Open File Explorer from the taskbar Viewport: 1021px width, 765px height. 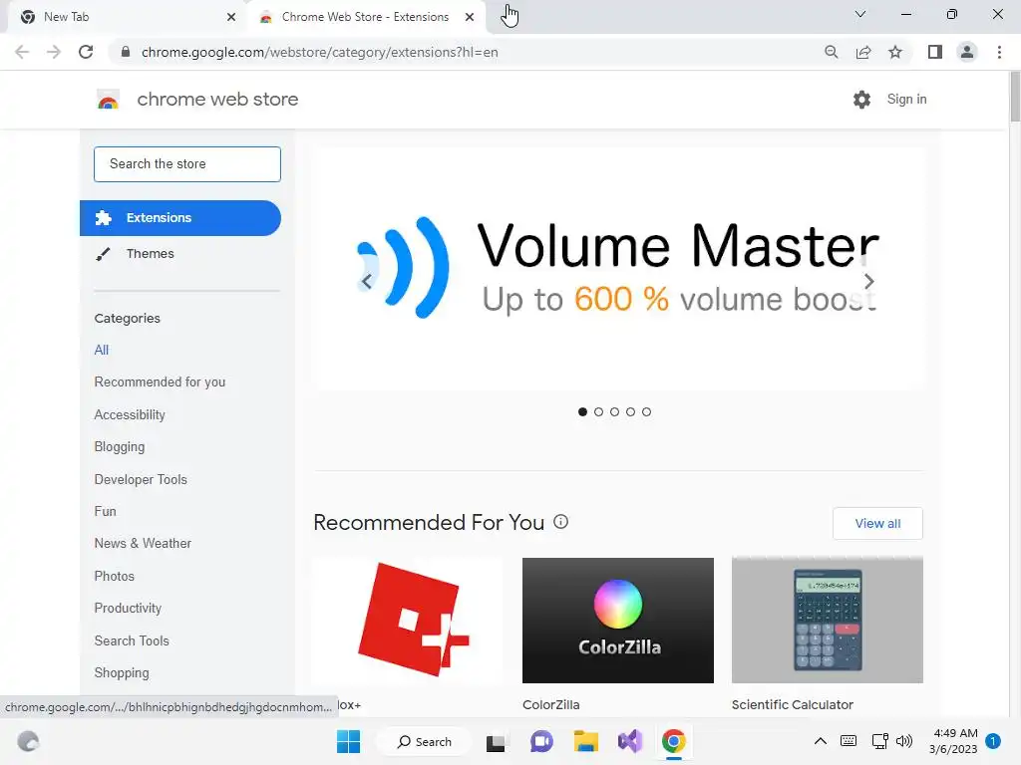(x=585, y=741)
